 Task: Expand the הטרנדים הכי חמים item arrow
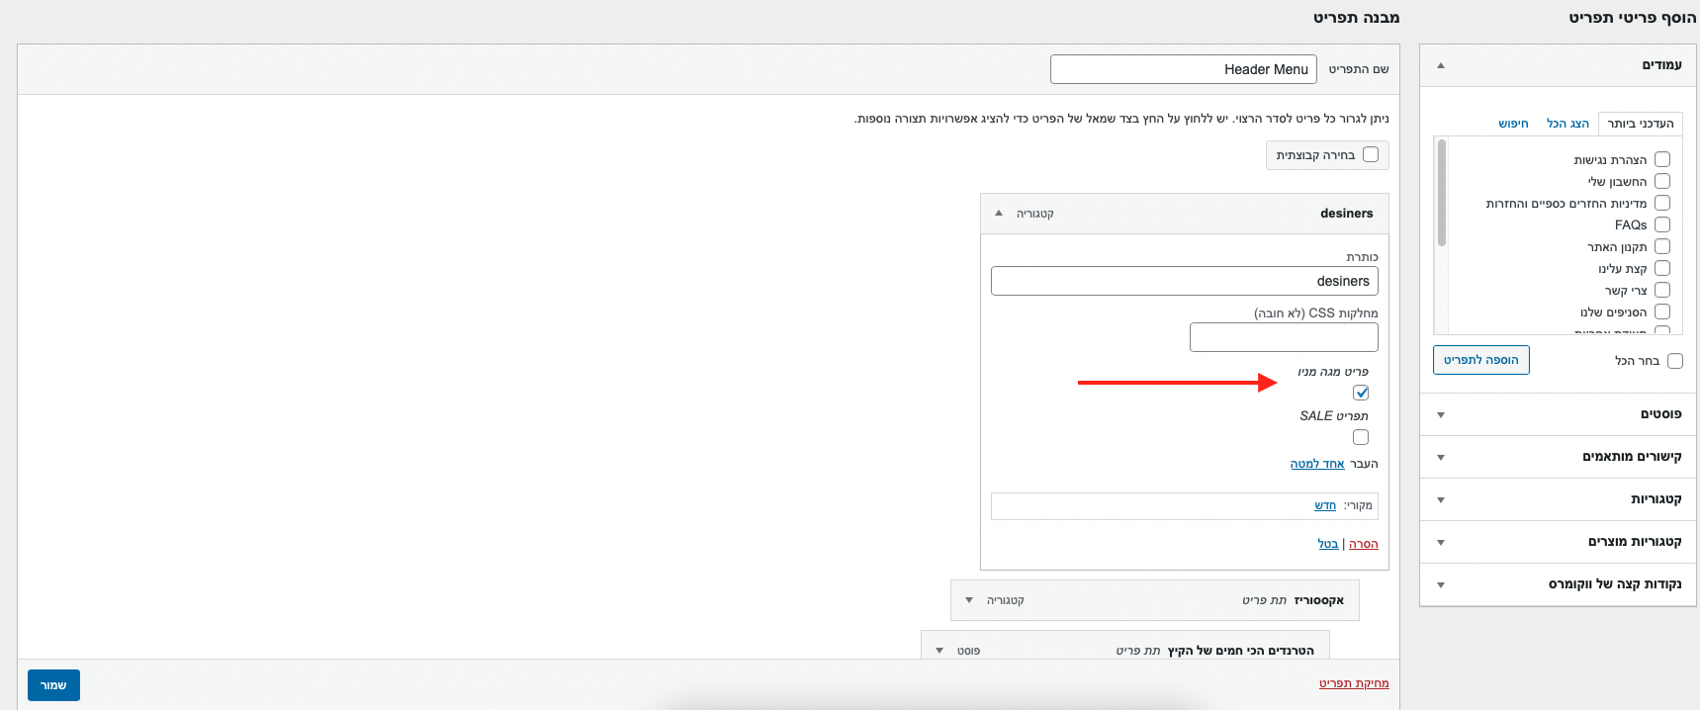939,651
